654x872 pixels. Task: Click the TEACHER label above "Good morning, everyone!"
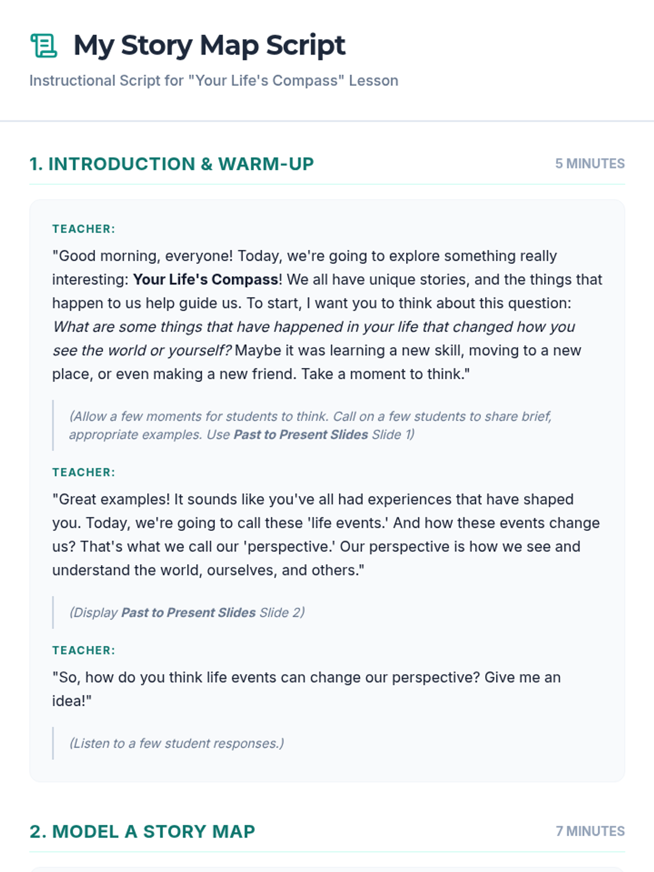point(83,229)
